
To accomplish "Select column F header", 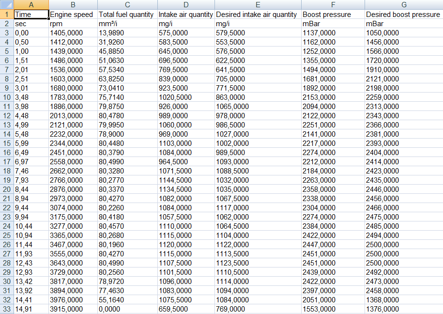I will [333, 4].
